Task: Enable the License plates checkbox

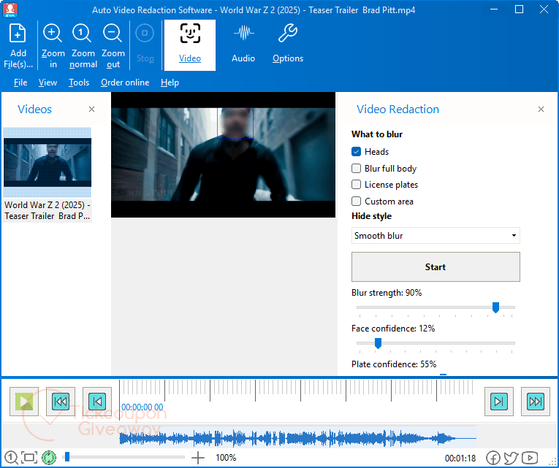Action: click(x=356, y=185)
